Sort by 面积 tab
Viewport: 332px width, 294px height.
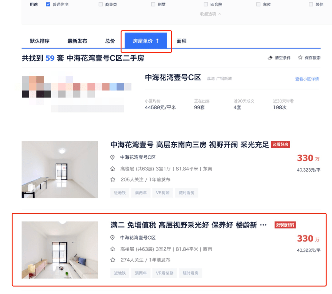pyautogui.click(x=181, y=41)
